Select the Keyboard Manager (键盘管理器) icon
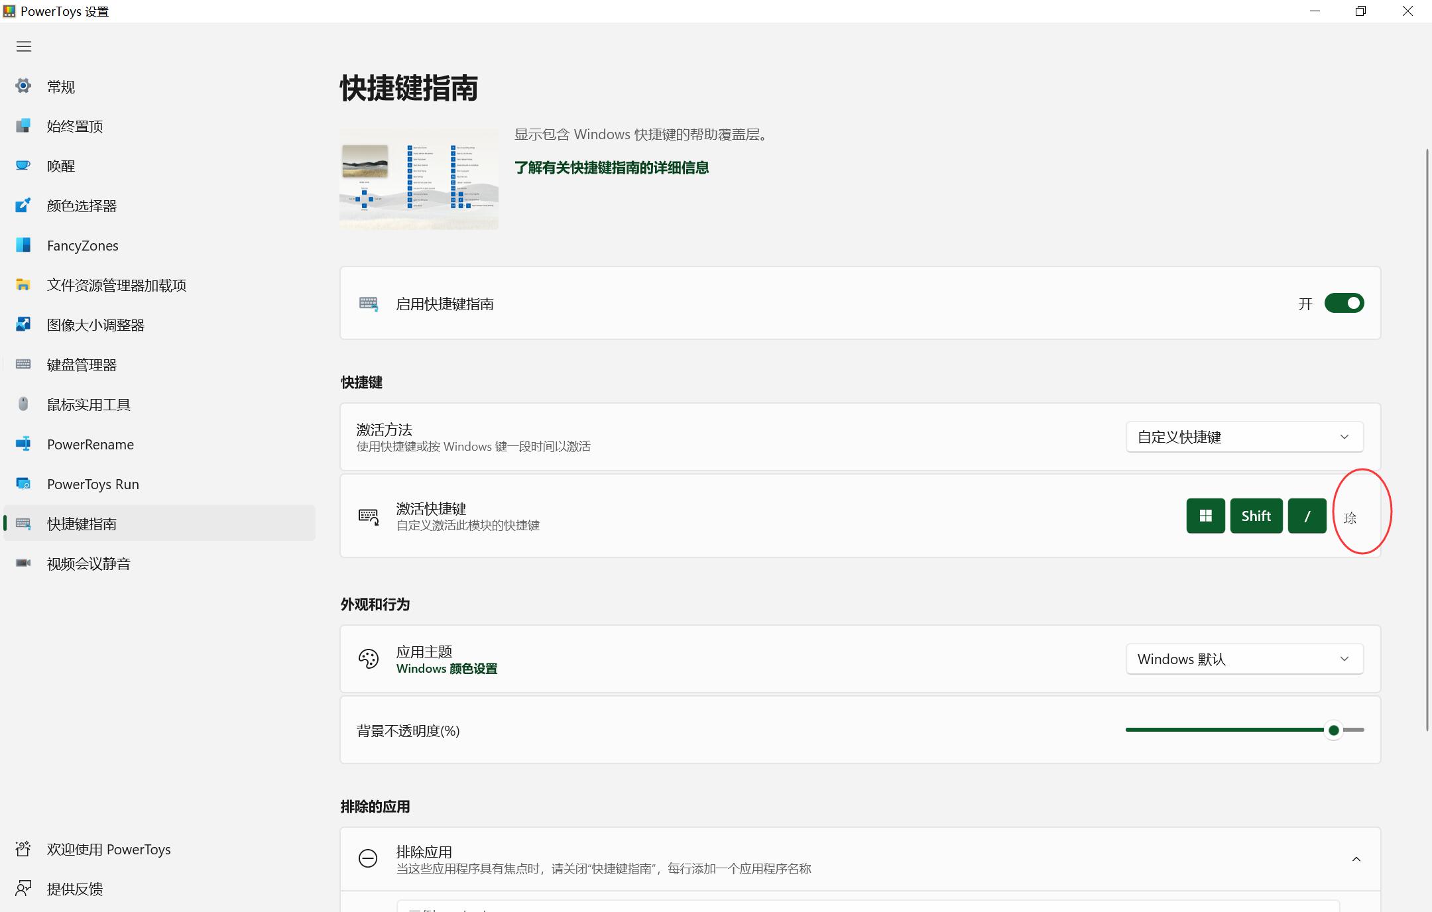The height and width of the screenshot is (912, 1432). click(23, 365)
